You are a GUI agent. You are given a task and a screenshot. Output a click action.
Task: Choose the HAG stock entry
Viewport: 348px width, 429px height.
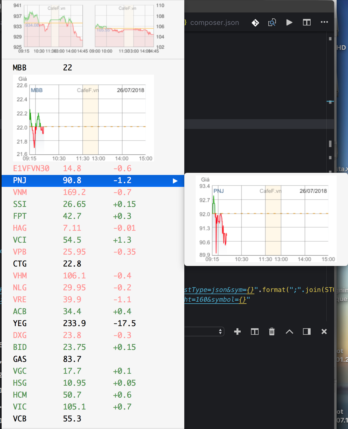[x=93, y=228]
